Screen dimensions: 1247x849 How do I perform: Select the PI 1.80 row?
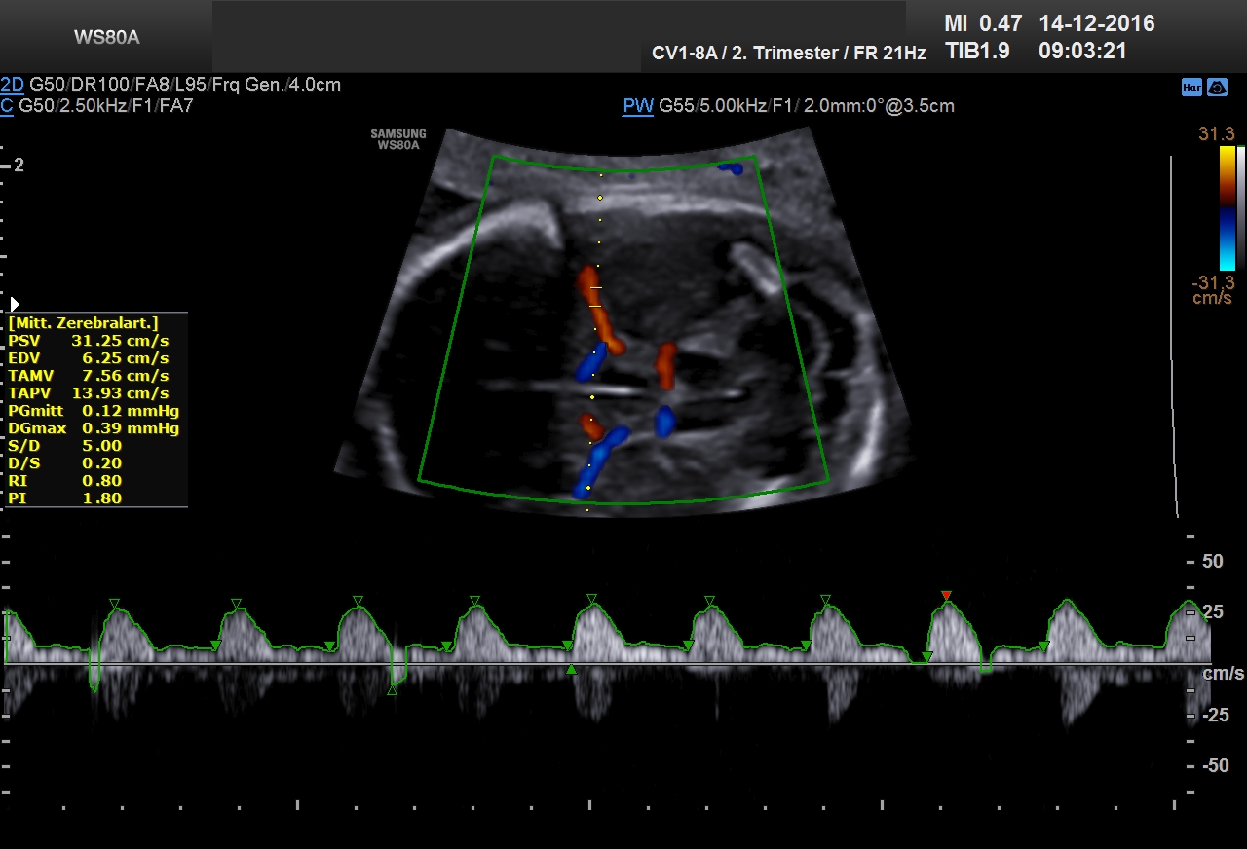pyautogui.click(x=65, y=498)
